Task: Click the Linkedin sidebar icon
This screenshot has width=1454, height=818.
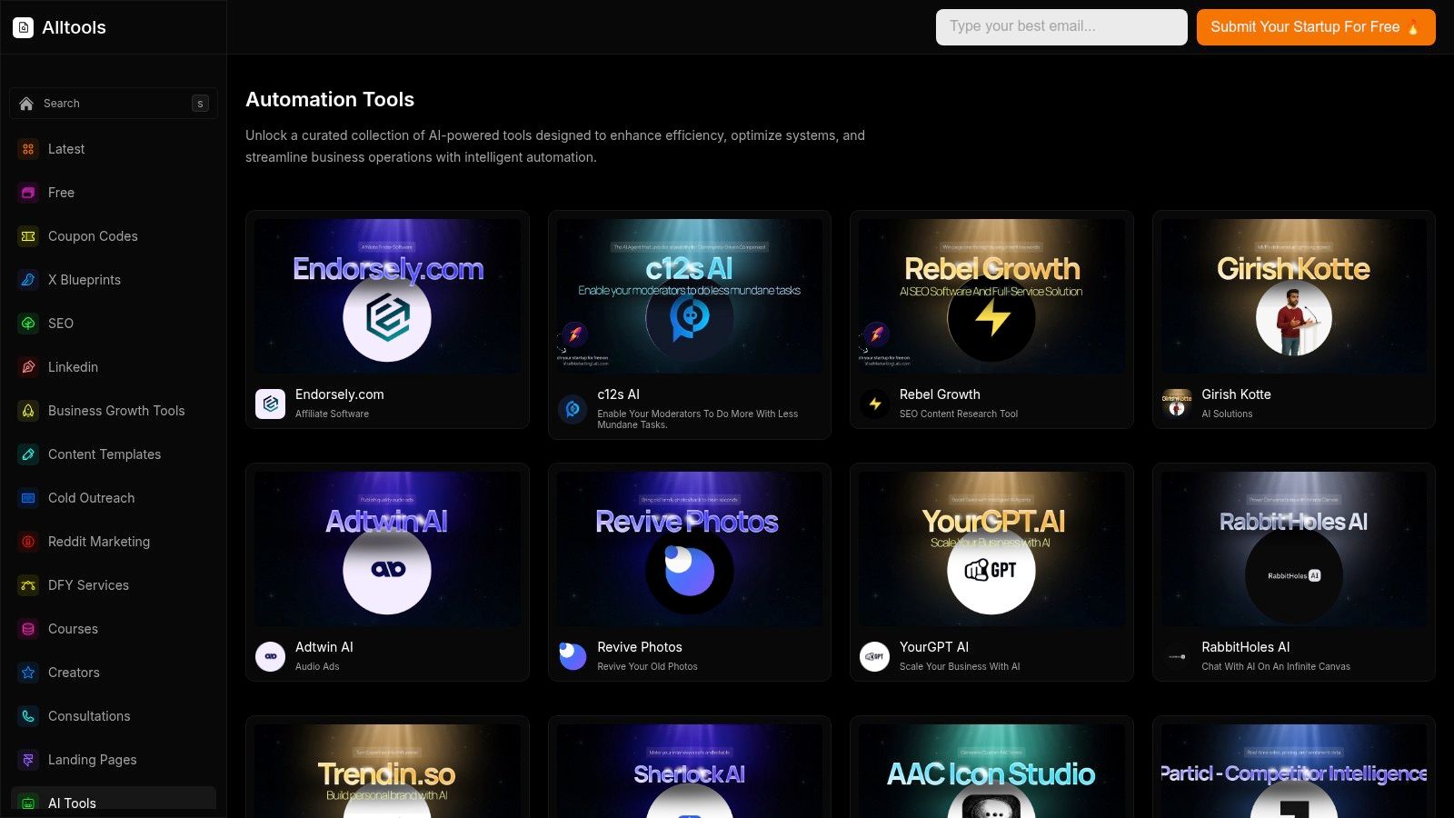Action: (x=28, y=367)
